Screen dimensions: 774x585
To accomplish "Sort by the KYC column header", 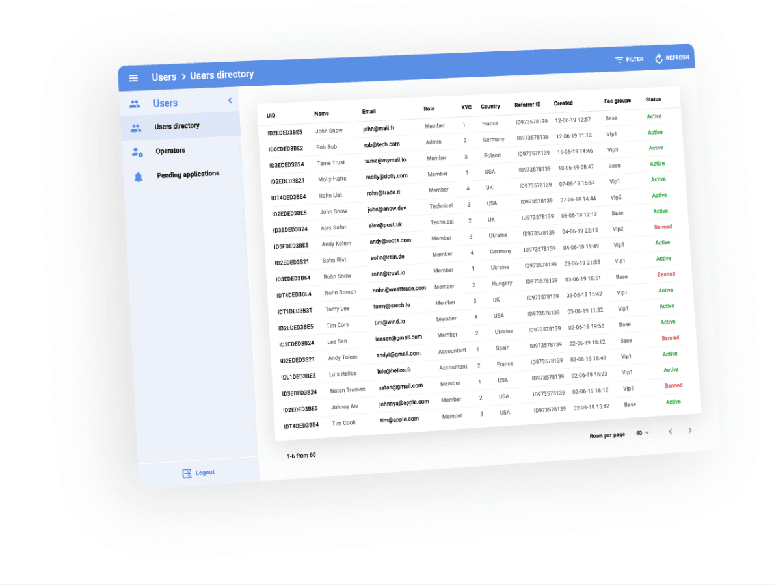I will tap(466, 107).
